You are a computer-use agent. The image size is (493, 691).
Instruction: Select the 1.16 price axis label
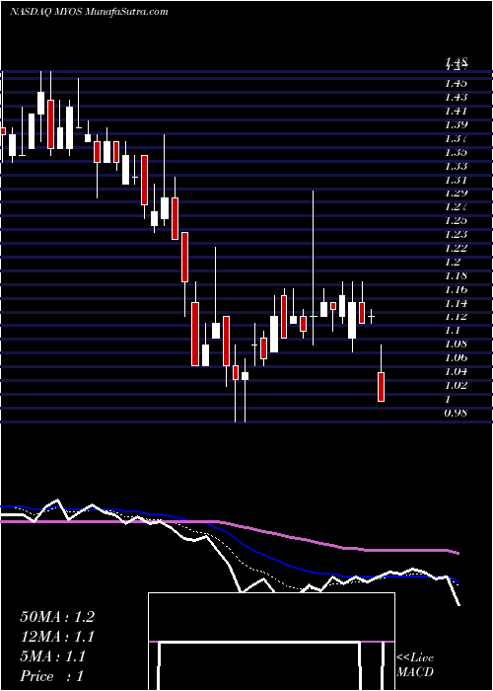(x=456, y=290)
